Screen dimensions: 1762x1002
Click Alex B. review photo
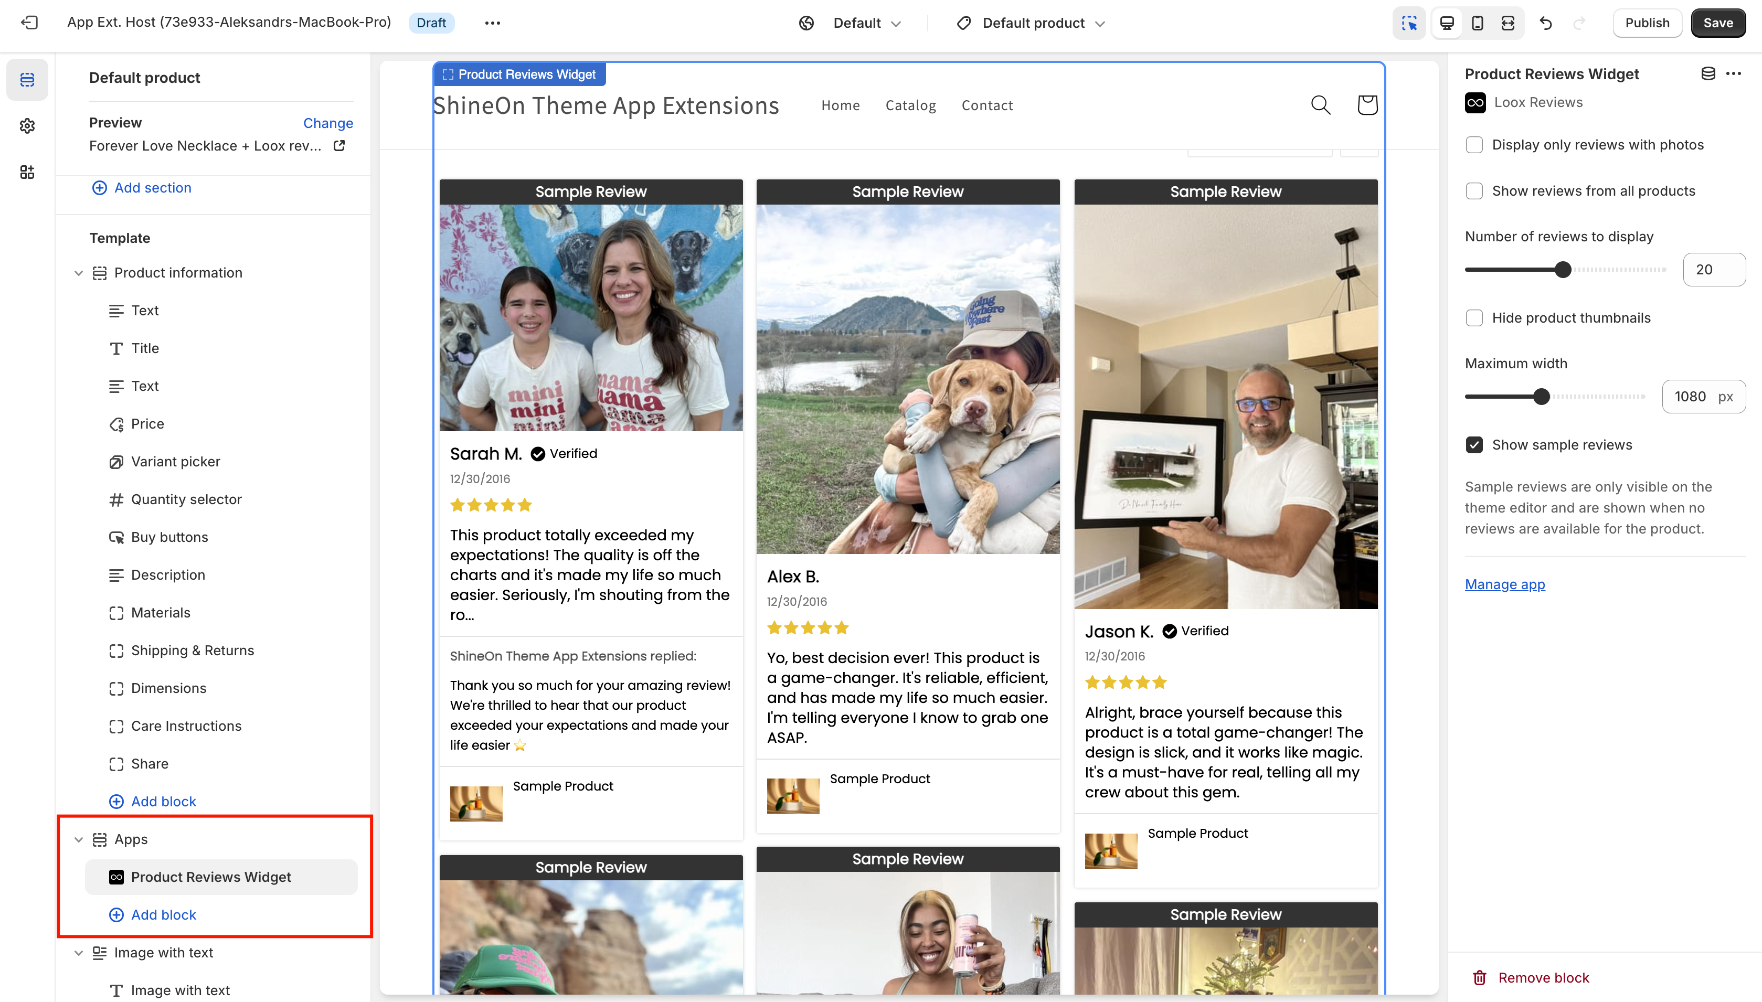click(x=908, y=379)
